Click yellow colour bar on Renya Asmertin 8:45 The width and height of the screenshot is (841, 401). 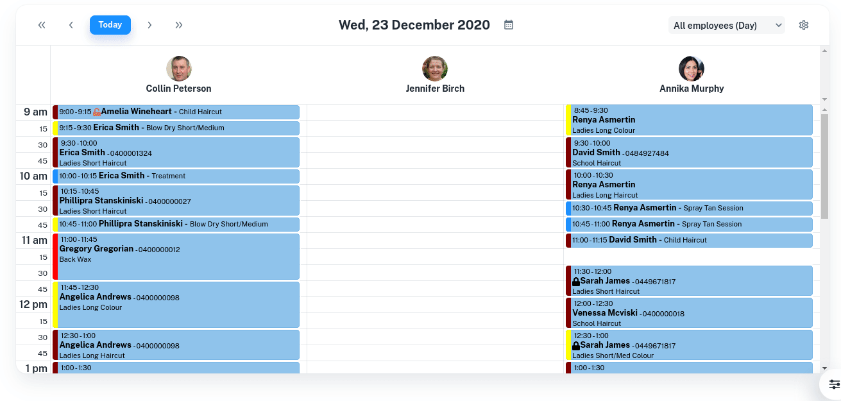[x=568, y=120]
